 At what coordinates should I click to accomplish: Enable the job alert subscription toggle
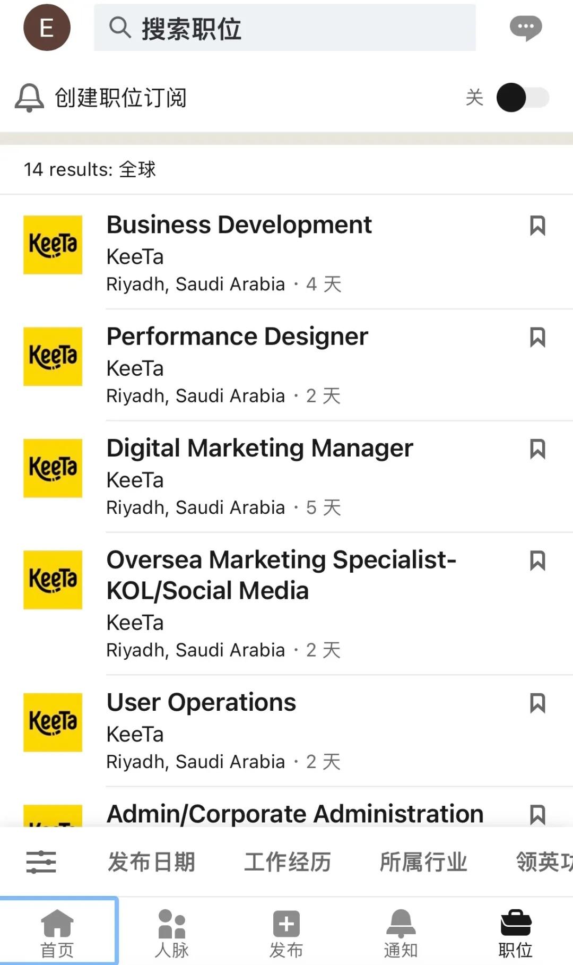click(523, 98)
